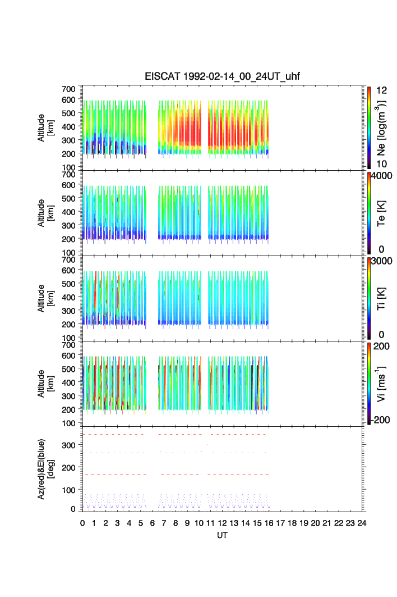The width and height of the screenshot is (397, 597).
Task: Click the 21 tick on the UT axis
Action: coord(327,523)
